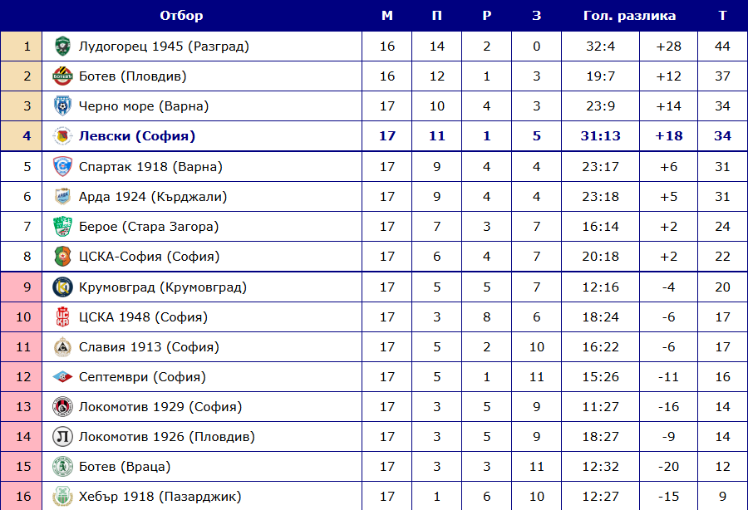Screen dimensions: 748x510
Task: Click the Т points column header
Action: click(x=722, y=16)
